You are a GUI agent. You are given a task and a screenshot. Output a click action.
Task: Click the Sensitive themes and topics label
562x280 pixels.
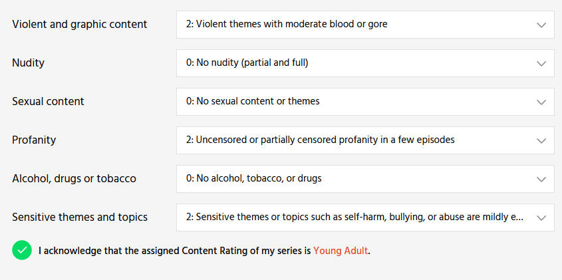click(80, 217)
